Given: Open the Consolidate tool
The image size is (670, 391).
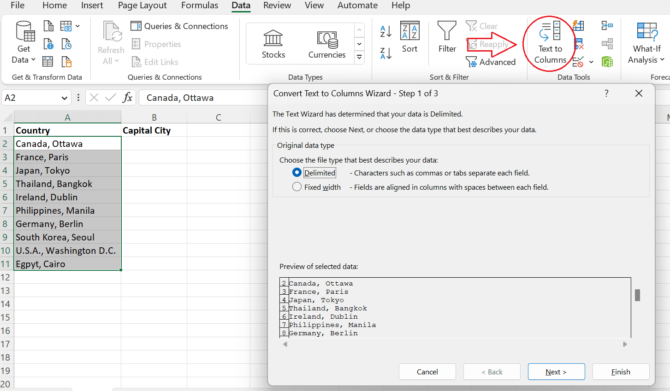Looking at the screenshot, I should tap(607, 25).
